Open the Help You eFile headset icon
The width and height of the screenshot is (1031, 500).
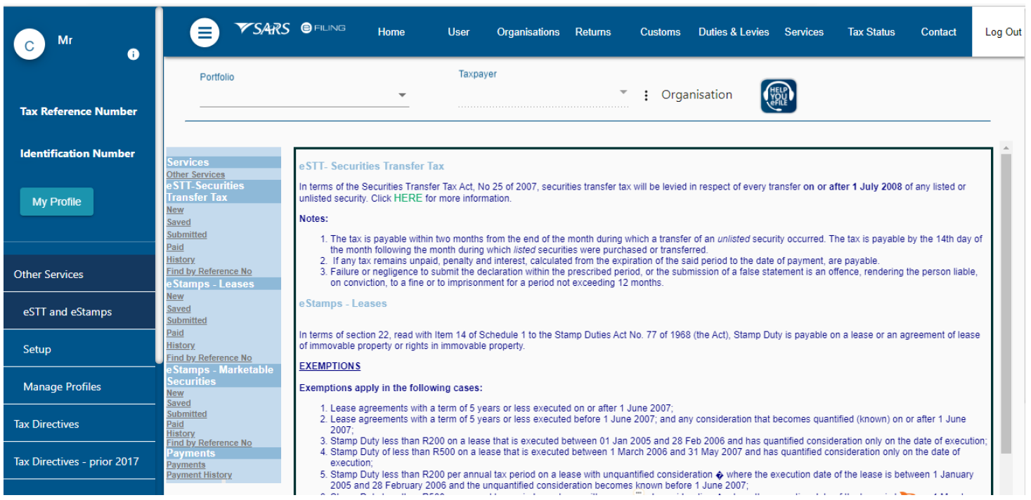coord(779,96)
